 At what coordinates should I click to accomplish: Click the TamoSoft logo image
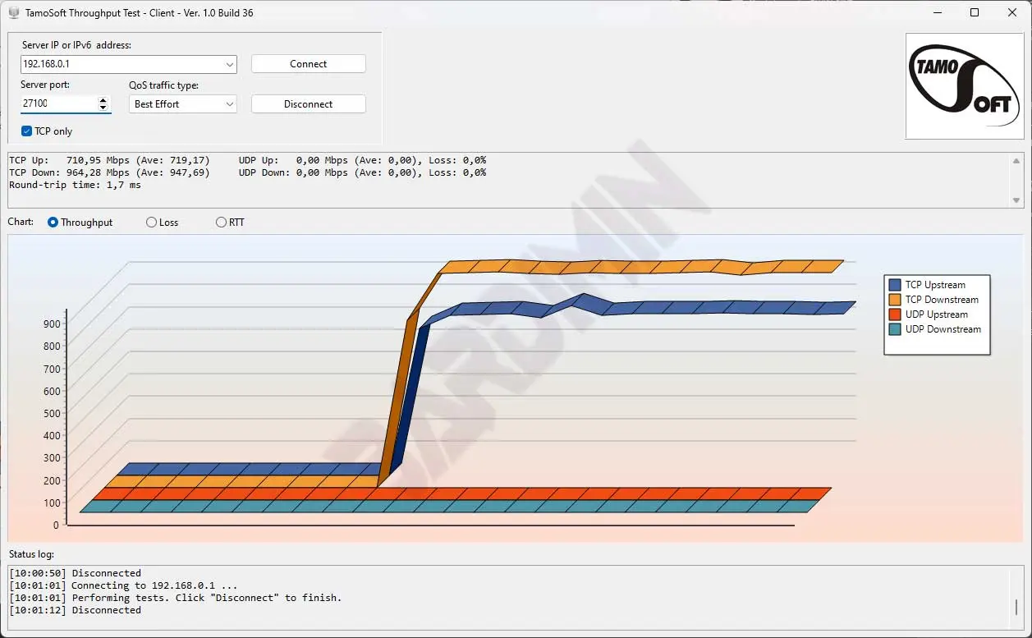(965, 86)
